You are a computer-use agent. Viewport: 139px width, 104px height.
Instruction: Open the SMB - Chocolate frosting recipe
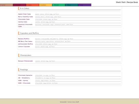pyautogui.click(x=24, y=83)
